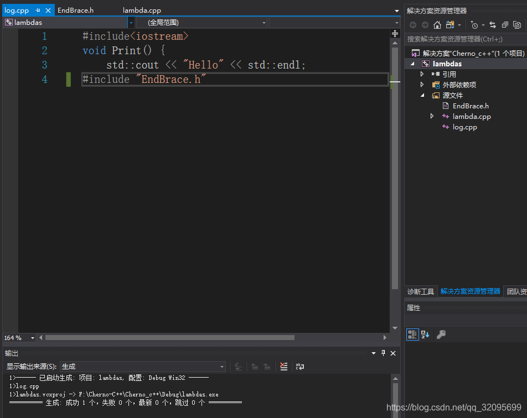Viewport: 527px width, 418px height.
Task: Select the log.cpp editor tab
Action: tap(17, 11)
